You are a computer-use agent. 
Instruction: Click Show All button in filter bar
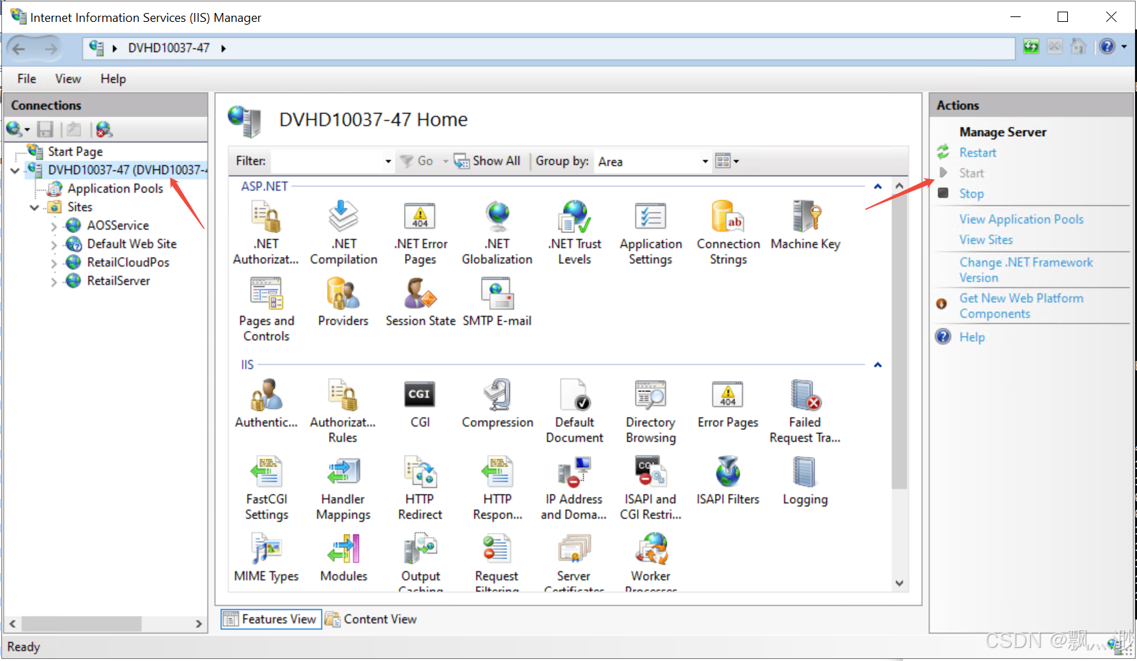click(487, 161)
